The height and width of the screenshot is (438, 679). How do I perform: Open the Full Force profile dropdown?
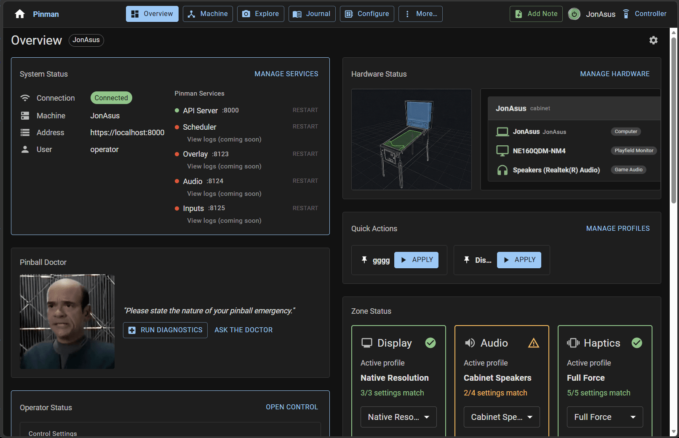(605, 417)
